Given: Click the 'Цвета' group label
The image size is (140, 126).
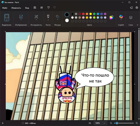Looking at the screenshot, I should point(89,25).
